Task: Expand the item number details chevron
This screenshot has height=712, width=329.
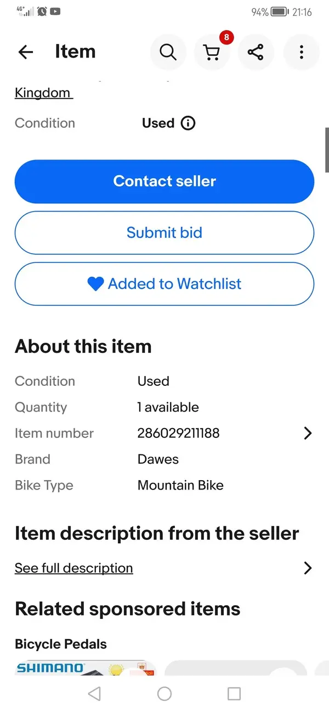Action: [308, 433]
